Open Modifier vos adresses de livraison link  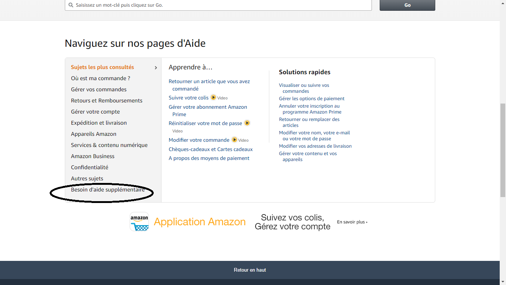click(x=315, y=146)
